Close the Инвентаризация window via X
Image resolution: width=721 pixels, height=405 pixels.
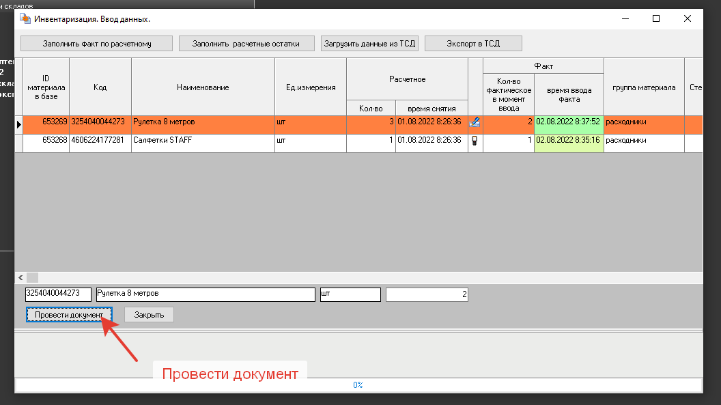coord(687,19)
